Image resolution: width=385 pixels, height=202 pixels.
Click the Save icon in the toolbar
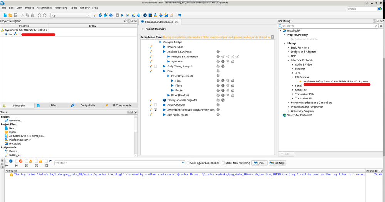16,15
